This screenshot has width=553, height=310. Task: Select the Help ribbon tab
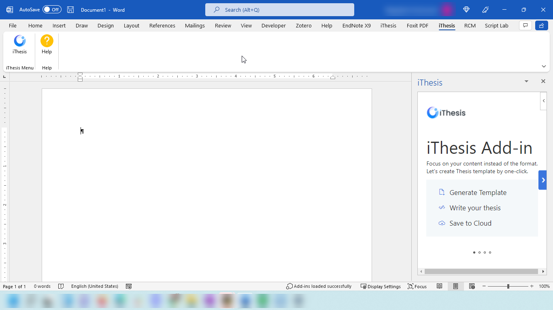pos(327,25)
